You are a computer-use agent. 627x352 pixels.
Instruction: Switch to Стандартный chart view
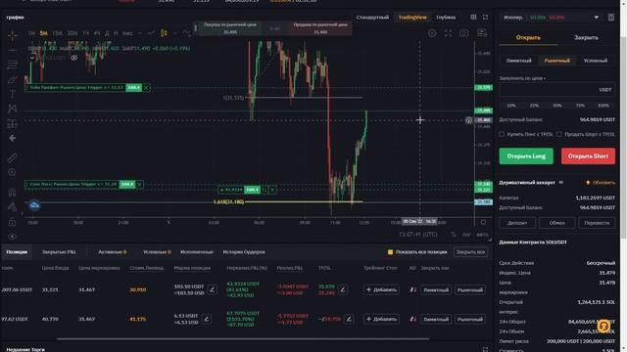(372, 18)
